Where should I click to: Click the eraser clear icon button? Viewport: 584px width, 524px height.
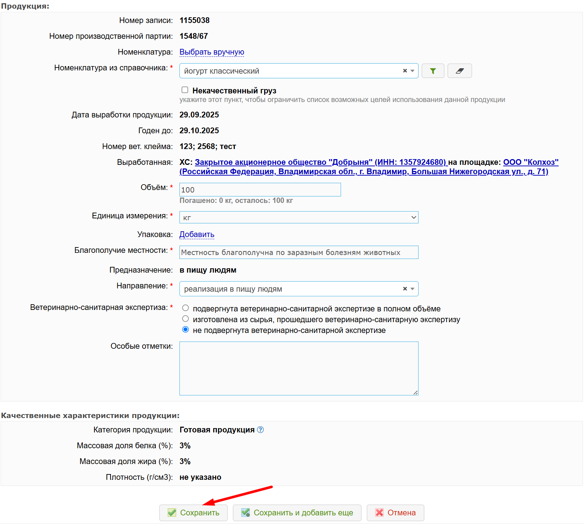(459, 71)
